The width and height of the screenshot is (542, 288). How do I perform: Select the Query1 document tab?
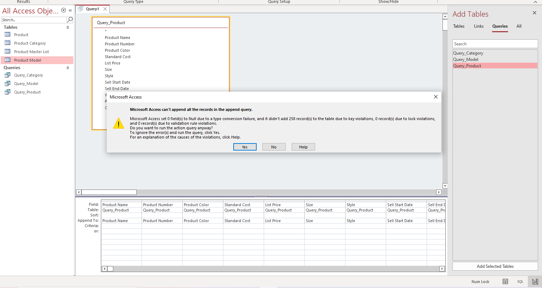pos(92,9)
